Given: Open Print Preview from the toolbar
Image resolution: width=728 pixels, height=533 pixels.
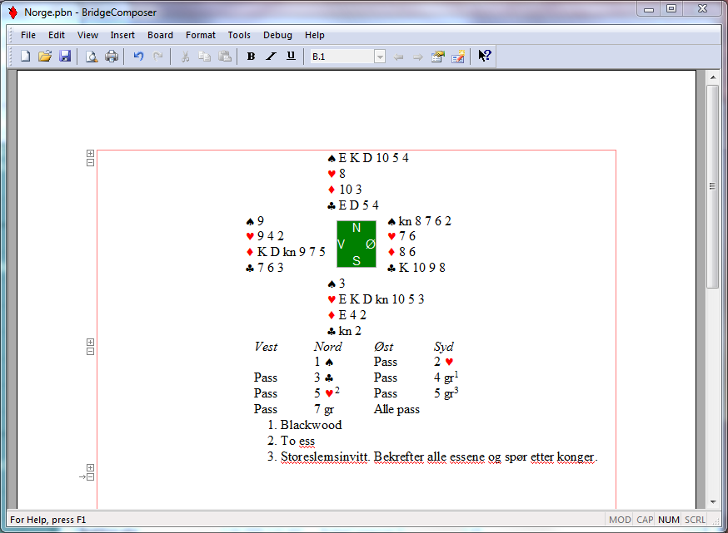Looking at the screenshot, I should [91, 57].
